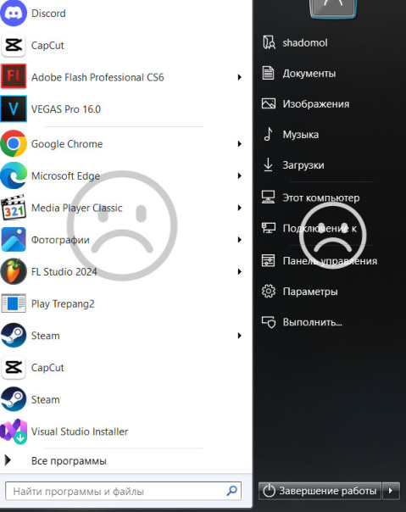
Task: Open Visual Studio Installer icon
Action: [x=14, y=431]
